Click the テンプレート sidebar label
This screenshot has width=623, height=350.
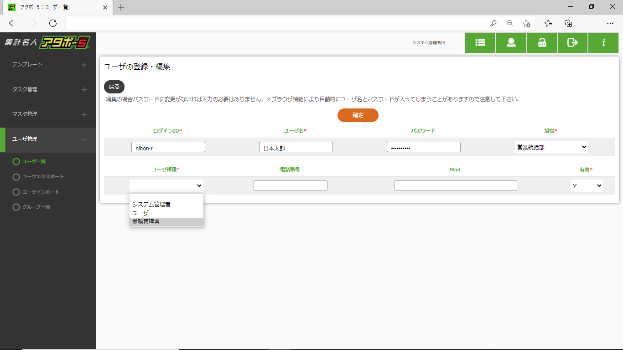[27, 65]
